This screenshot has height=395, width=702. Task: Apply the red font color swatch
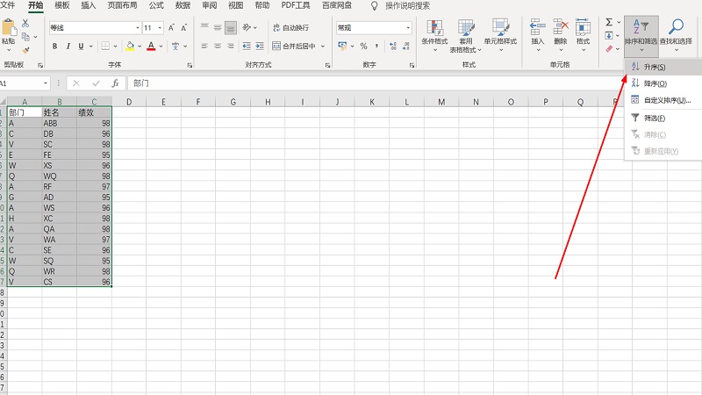pos(150,47)
